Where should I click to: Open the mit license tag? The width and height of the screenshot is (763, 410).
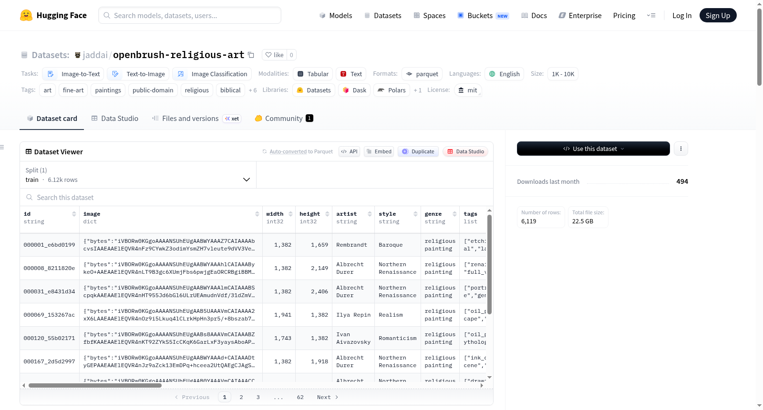pyautogui.click(x=468, y=90)
